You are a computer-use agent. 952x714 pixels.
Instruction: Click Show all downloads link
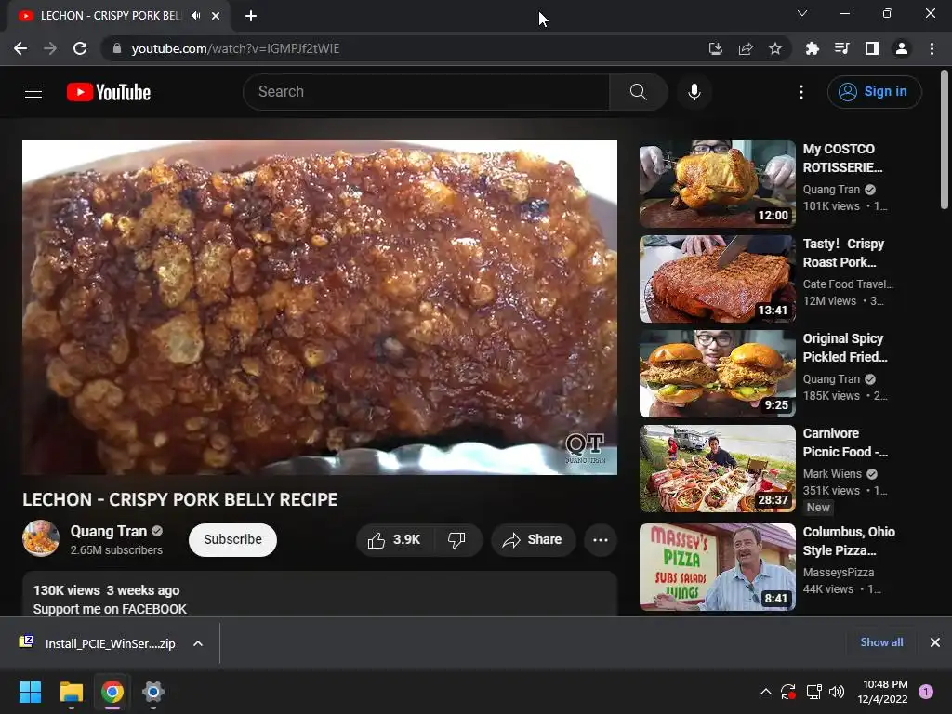[x=881, y=642]
